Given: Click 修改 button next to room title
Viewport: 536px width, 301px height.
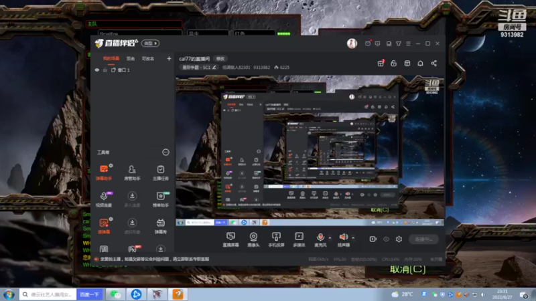Looking at the screenshot, I should [x=220, y=59].
